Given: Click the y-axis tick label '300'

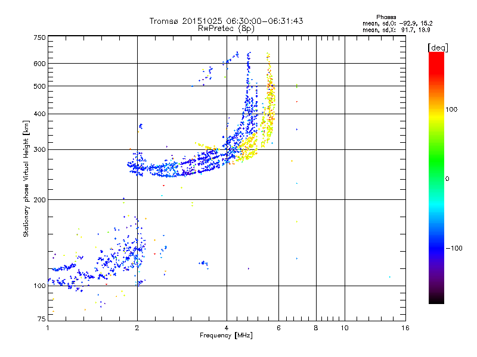Looking at the screenshot, I should pyautogui.click(x=39, y=150).
